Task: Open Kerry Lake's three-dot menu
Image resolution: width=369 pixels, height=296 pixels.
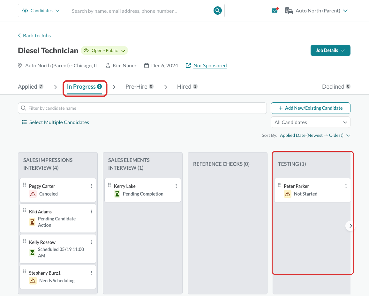Action: pos(176,186)
